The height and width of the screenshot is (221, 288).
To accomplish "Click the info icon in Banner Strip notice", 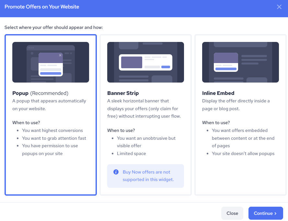I will coord(116,172).
